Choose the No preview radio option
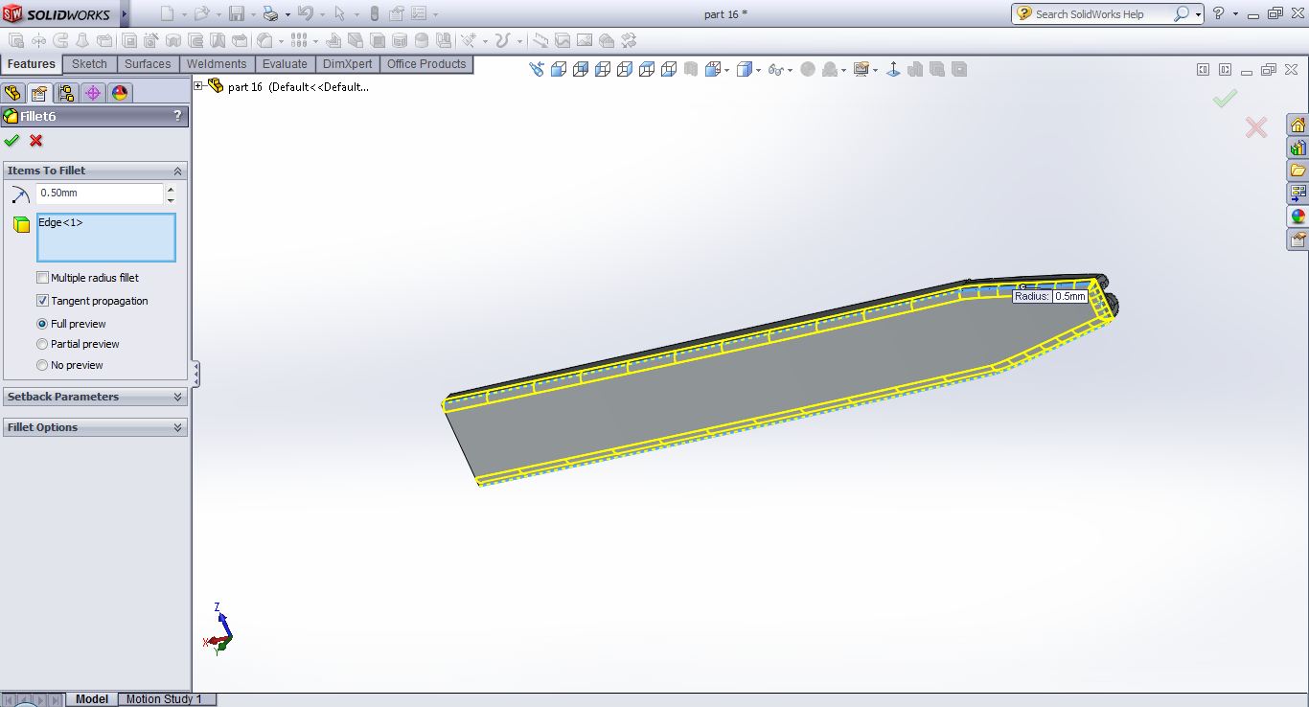This screenshot has height=707, width=1309. tap(42, 365)
